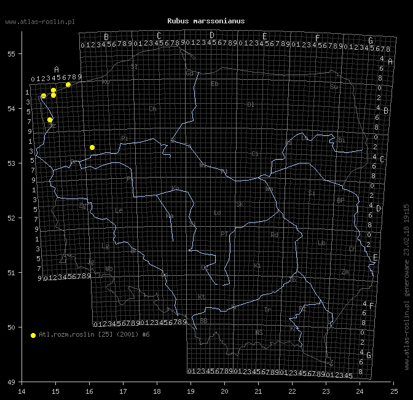Click latitude axis label 53
The height and width of the screenshot is (400, 413).
pos(11,163)
